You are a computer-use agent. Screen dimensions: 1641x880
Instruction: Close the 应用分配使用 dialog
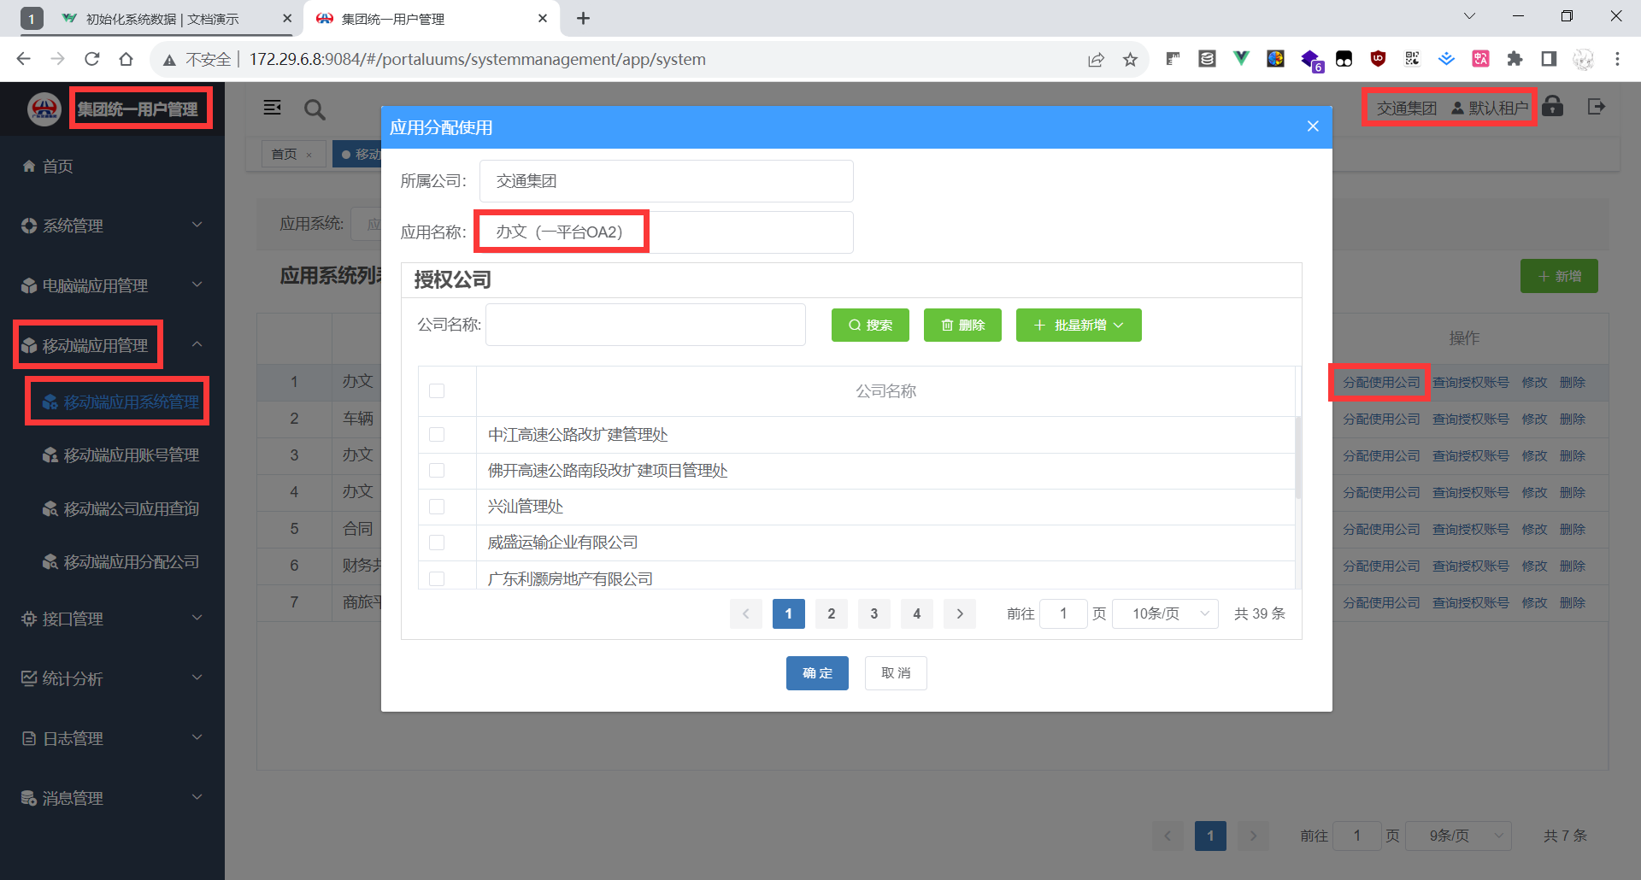click(1313, 126)
